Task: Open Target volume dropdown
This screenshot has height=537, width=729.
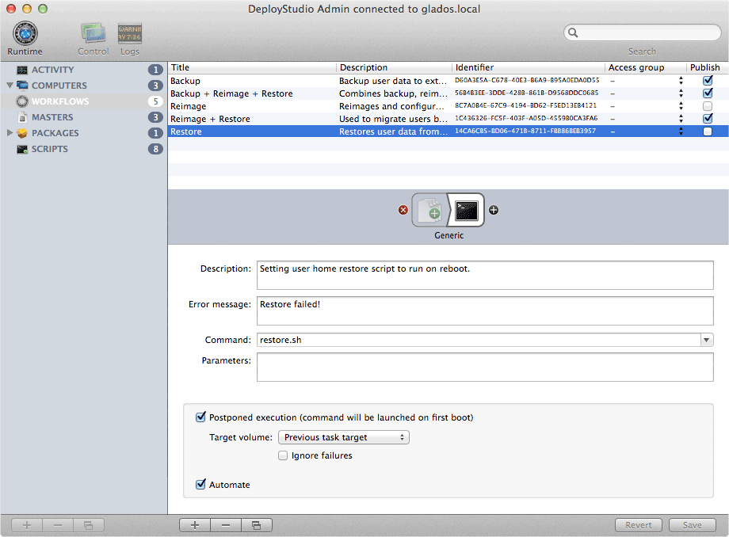Action: (x=344, y=437)
